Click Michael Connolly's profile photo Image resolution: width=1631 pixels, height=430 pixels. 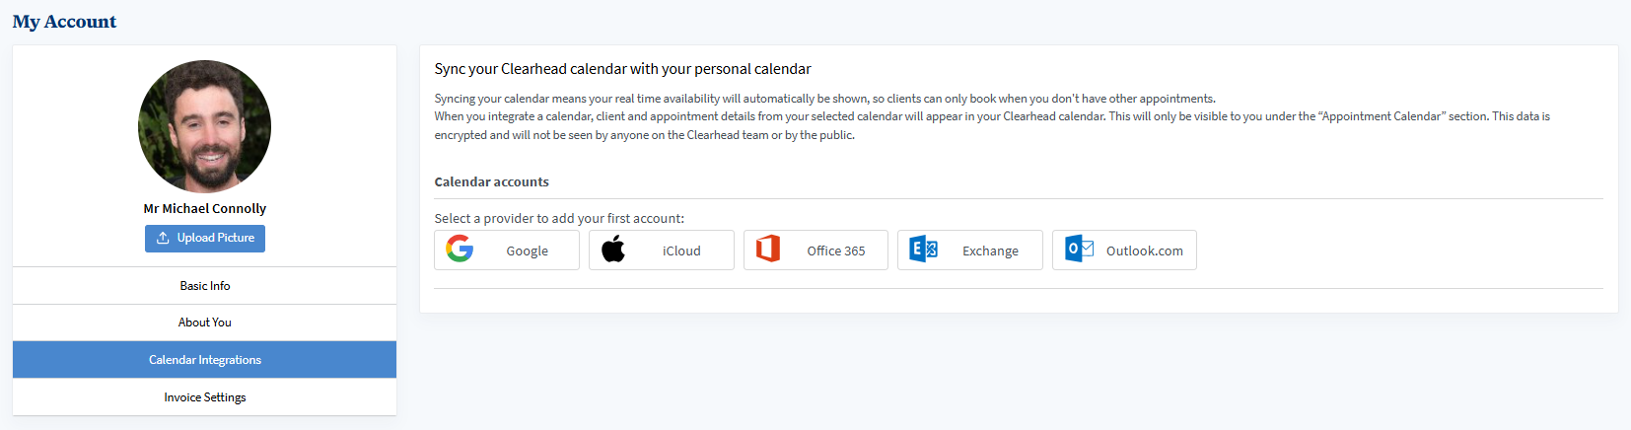pos(204,126)
